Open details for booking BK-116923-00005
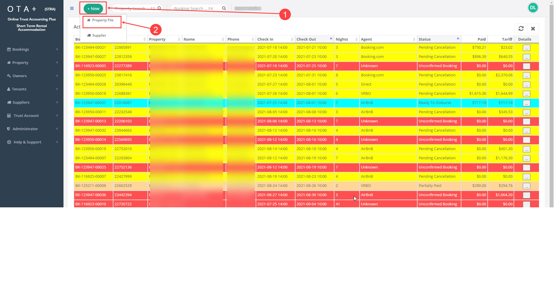Viewport: 554px width, 290px height. (x=526, y=66)
